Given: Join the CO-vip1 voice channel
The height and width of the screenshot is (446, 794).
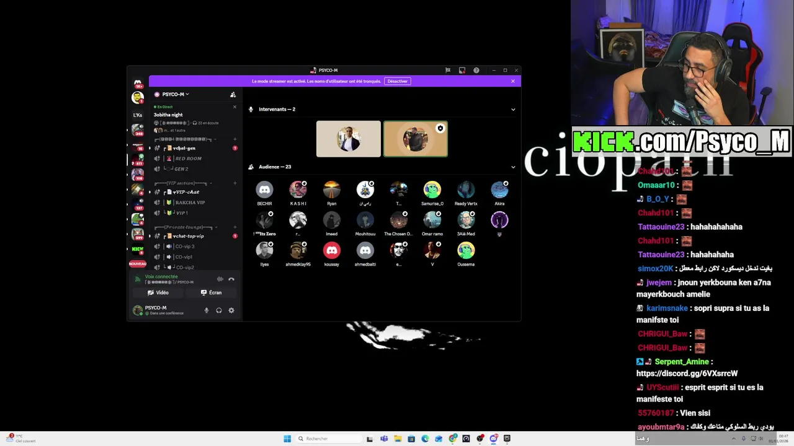Looking at the screenshot, I should tap(195, 257).
